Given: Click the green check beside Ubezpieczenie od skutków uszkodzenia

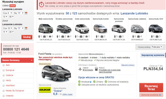Looking at the screenshot, I should (x=79, y=85).
